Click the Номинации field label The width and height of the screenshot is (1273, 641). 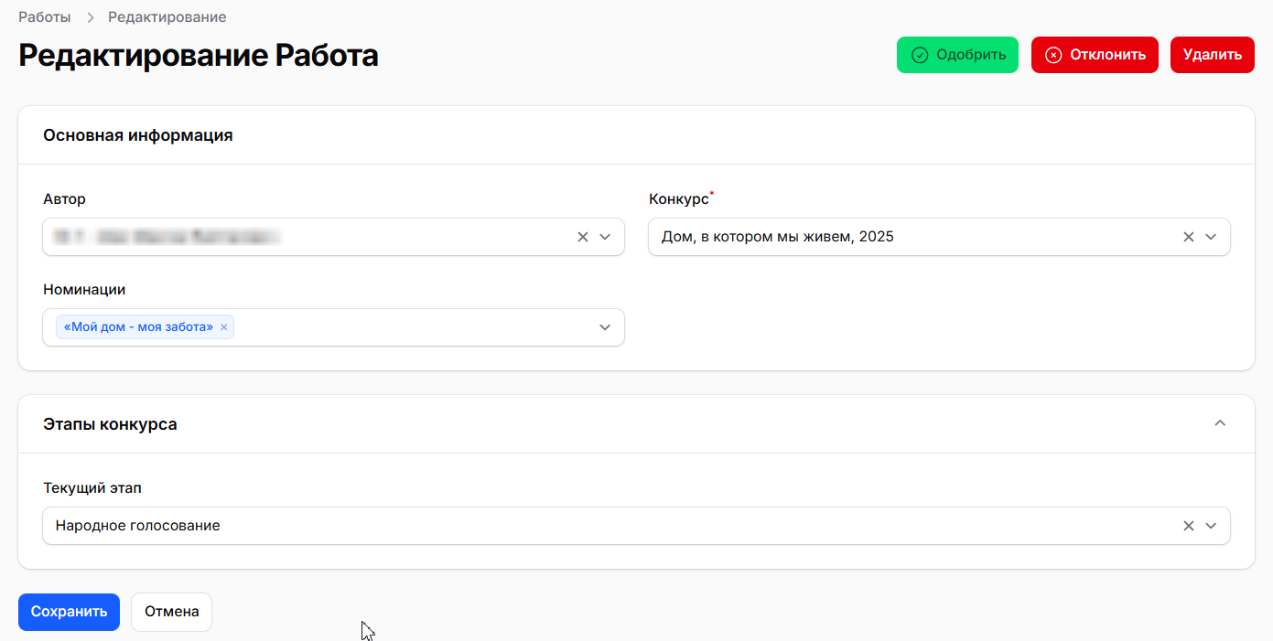84,290
